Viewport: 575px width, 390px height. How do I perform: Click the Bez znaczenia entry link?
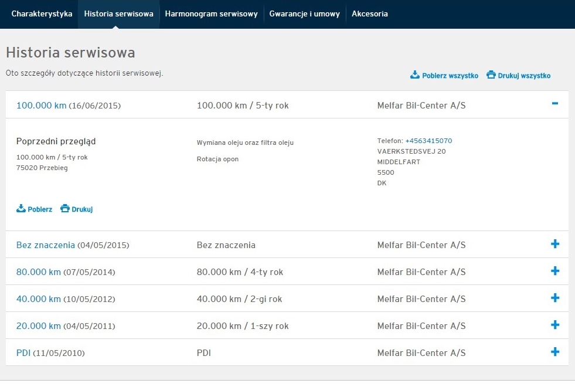(45, 245)
